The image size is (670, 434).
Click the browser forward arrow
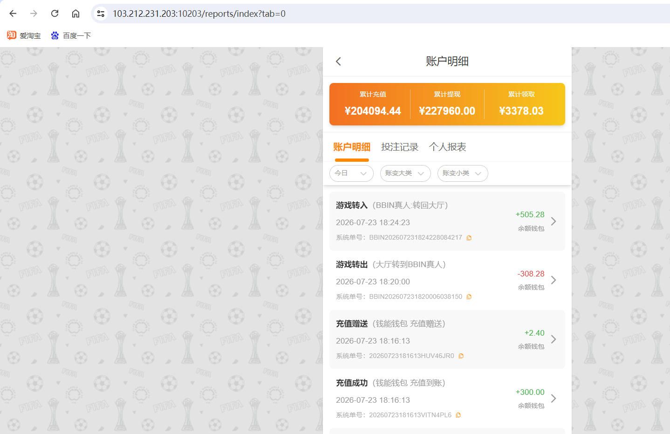34,14
